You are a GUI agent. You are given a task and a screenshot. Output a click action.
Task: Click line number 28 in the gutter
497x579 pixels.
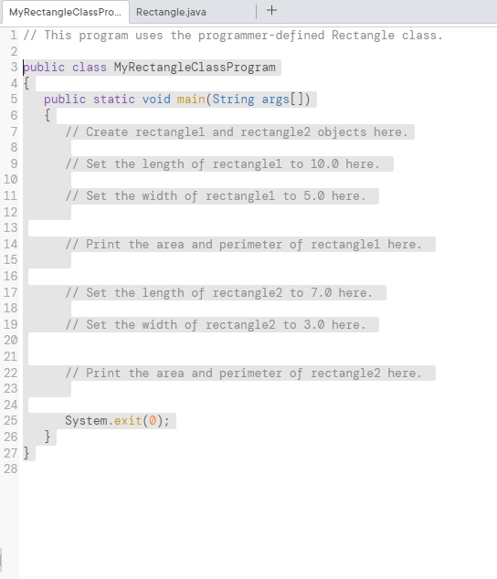pos(11,469)
